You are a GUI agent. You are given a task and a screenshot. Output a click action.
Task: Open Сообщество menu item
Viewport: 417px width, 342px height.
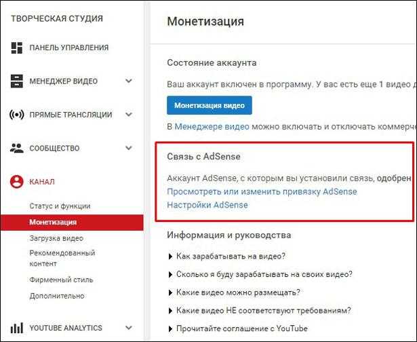click(x=54, y=148)
